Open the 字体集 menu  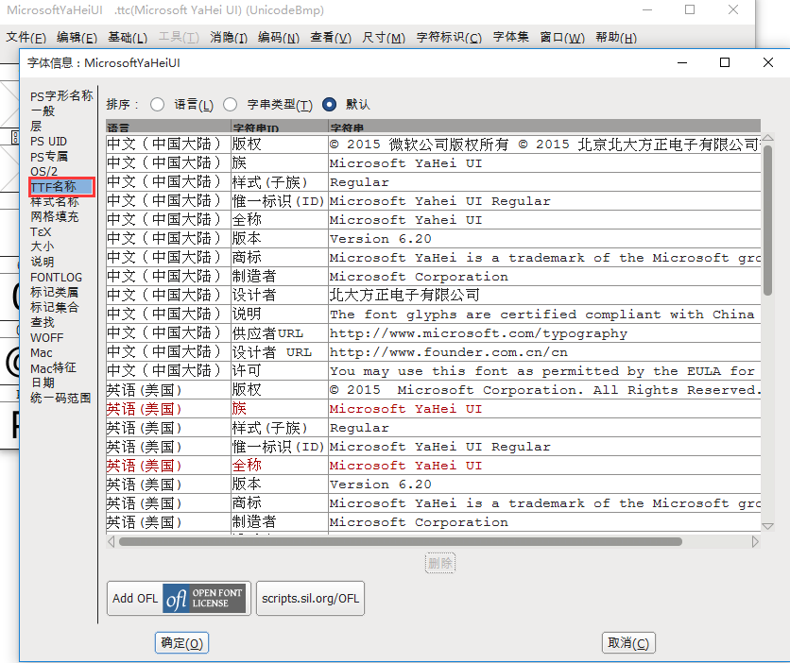(511, 37)
